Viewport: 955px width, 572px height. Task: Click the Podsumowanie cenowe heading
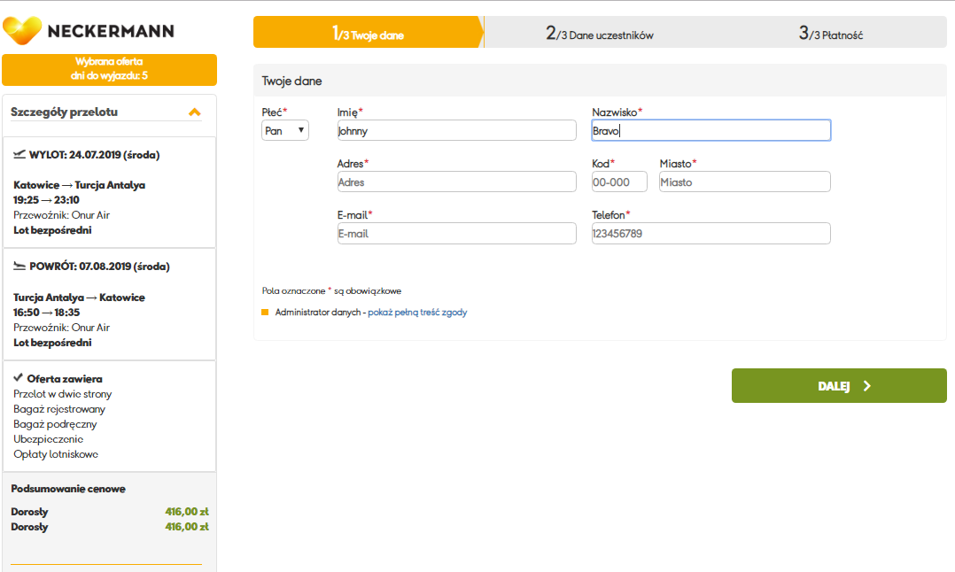pyautogui.click(x=68, y=489)
